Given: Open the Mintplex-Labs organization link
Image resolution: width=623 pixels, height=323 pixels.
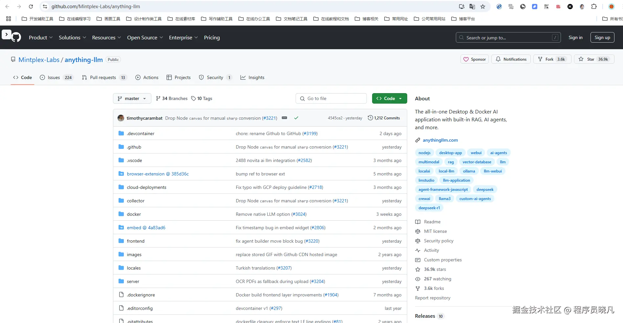Looking at the screenshot, I should click(39, 60).
